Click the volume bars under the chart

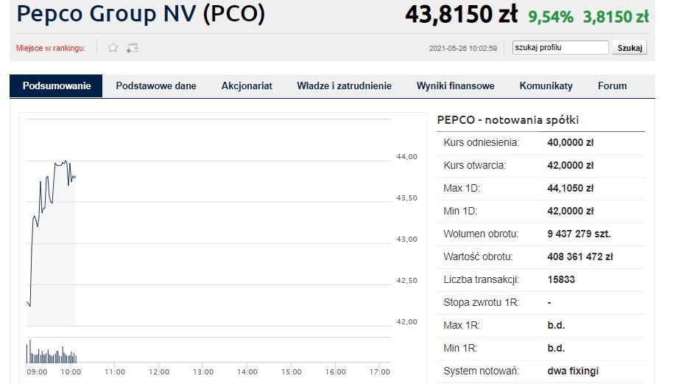click(52, 353)
